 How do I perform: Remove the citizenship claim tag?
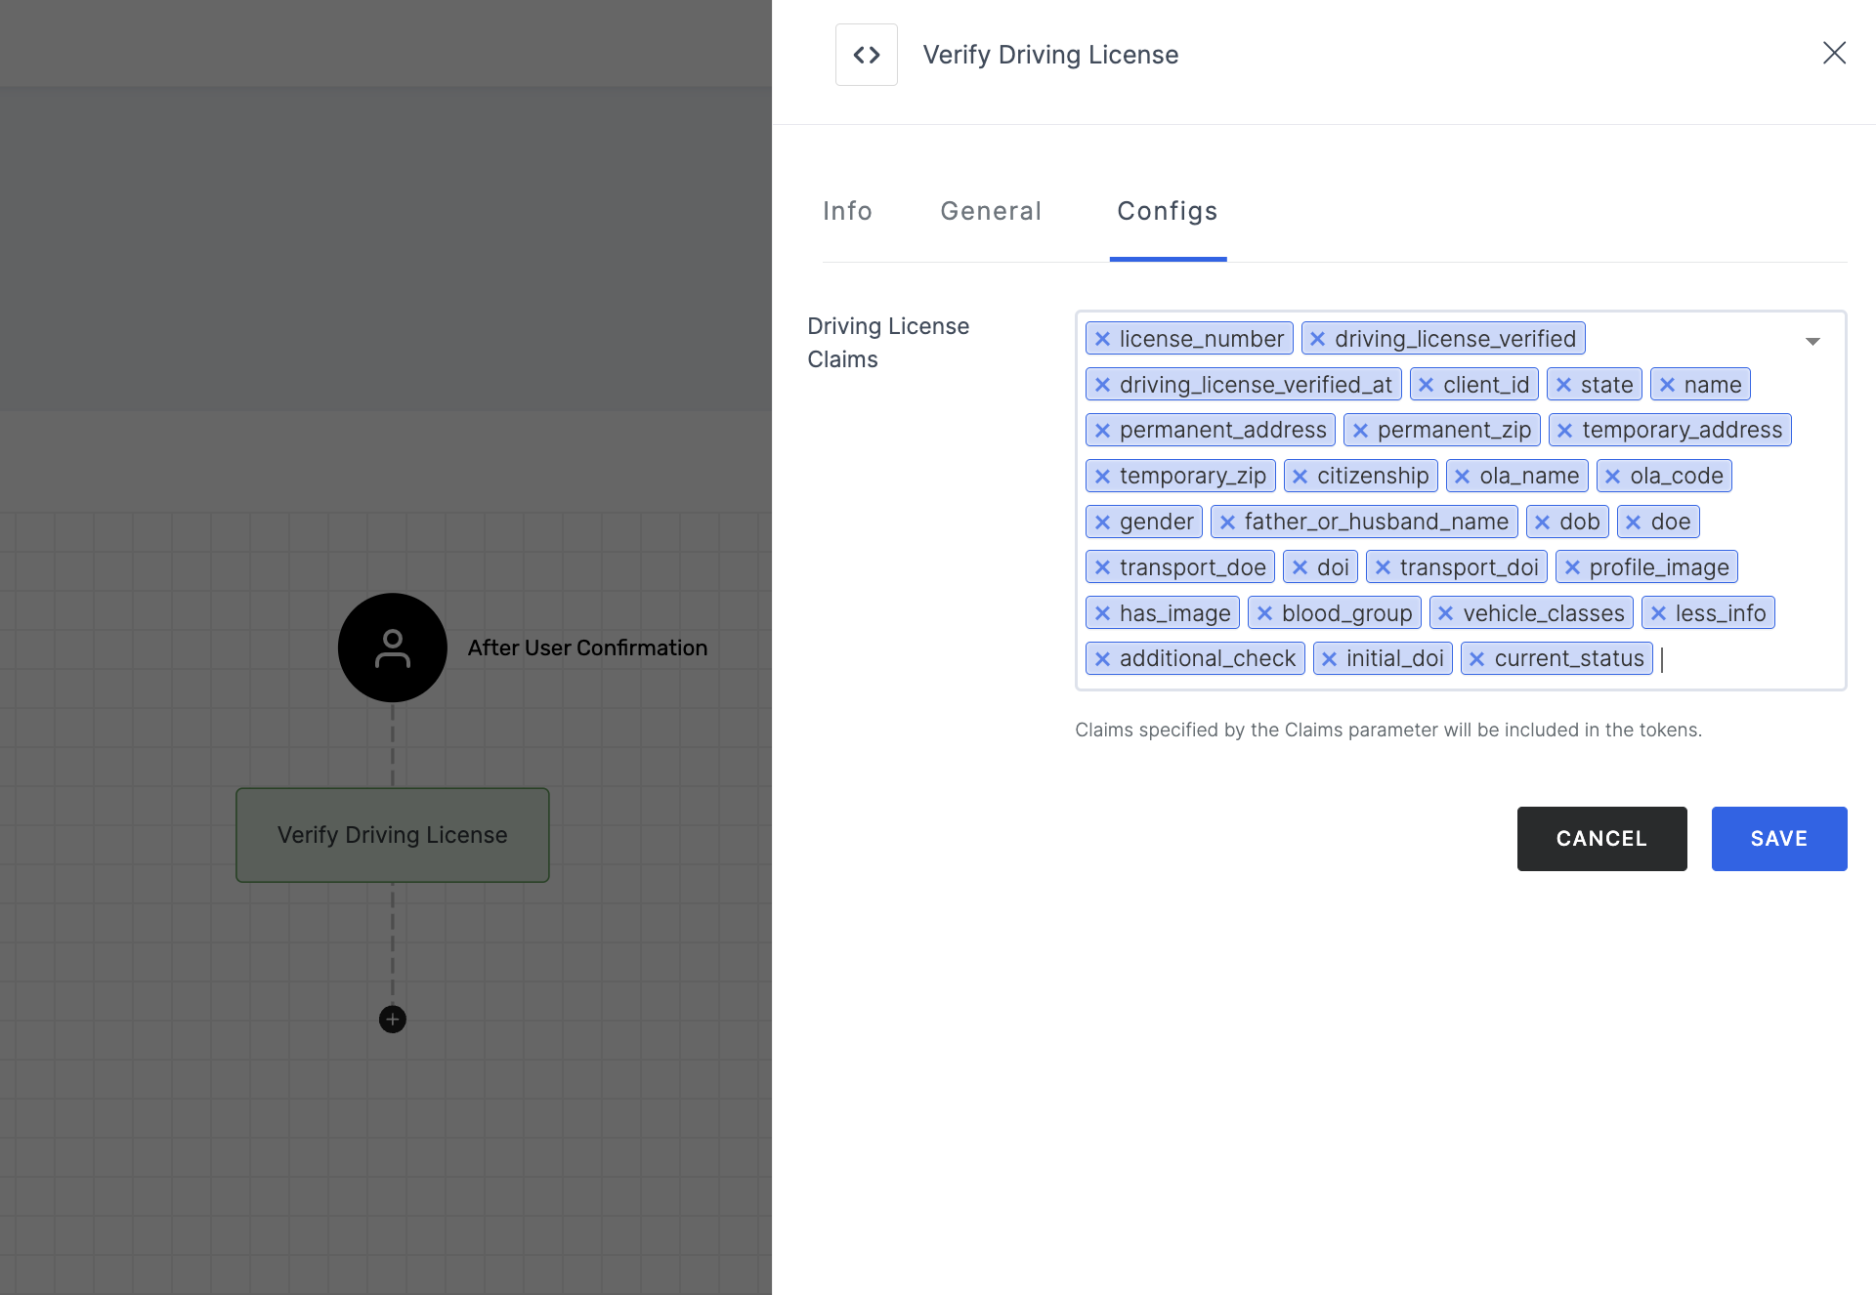coord(1300,477)
